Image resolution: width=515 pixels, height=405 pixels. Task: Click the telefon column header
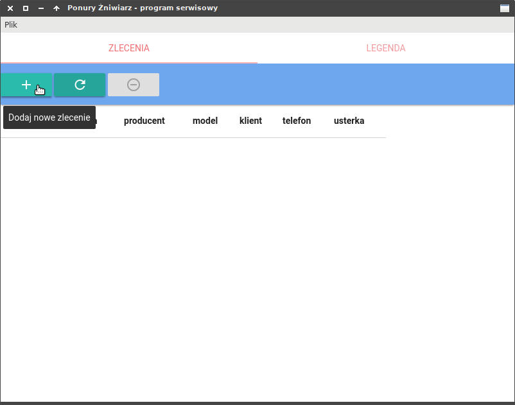[297, 121]
